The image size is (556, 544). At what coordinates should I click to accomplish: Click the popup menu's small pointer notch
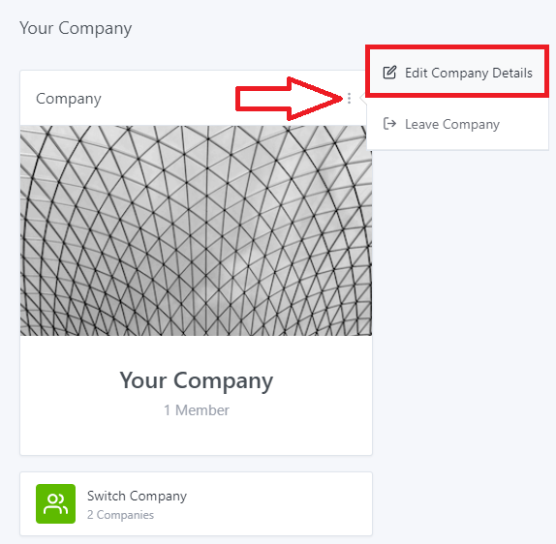[x=362, y=98]
